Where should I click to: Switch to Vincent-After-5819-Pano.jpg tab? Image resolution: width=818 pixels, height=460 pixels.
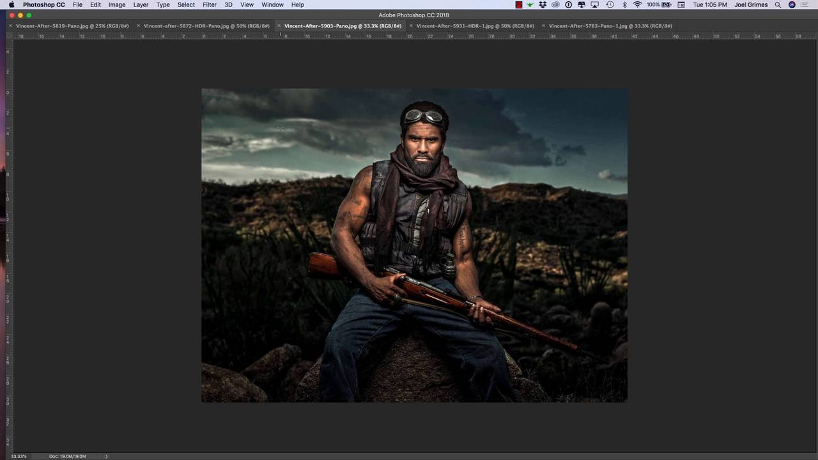pos(72,26)
